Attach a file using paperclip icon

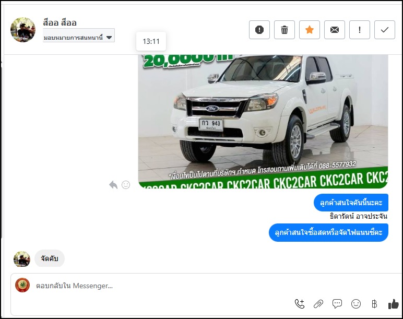click(318, 303)
